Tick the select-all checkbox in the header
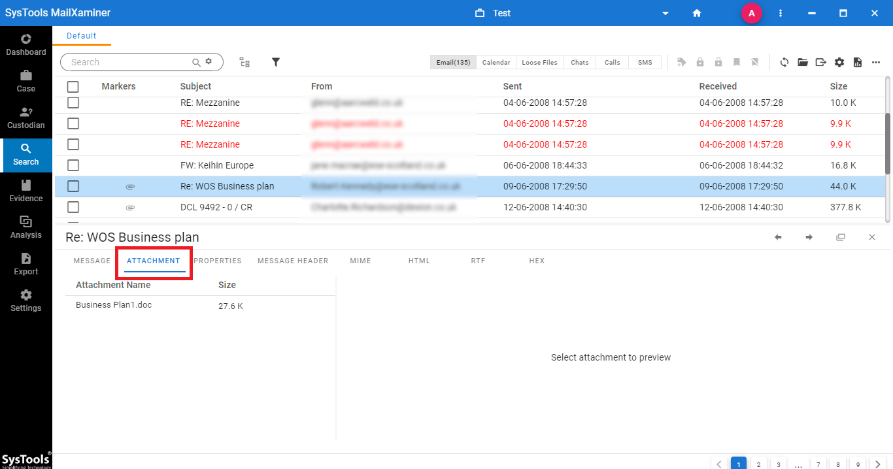893x469 pixels. [73, 86]
